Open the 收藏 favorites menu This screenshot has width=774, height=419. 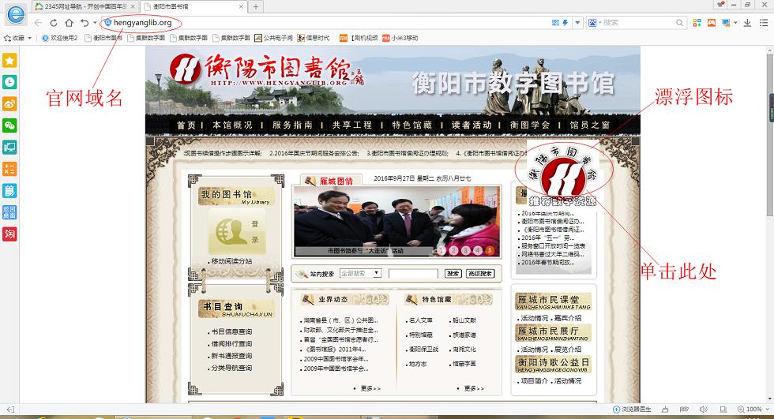click(x=17, y=38)
